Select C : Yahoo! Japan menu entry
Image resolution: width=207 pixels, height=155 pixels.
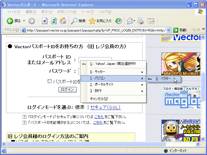113,64
